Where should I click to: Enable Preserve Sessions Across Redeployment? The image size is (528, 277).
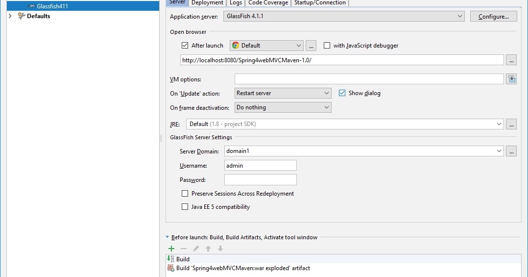pyautogui.click(x=185, y=194)
